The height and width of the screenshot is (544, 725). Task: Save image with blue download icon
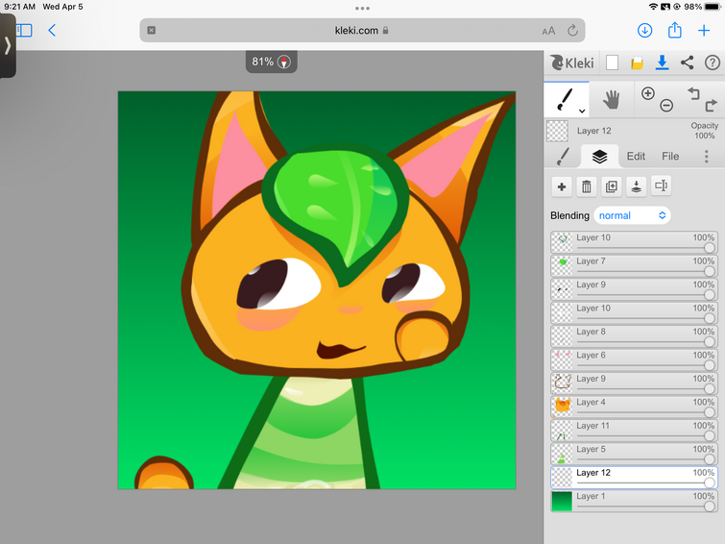pos(662,63)
